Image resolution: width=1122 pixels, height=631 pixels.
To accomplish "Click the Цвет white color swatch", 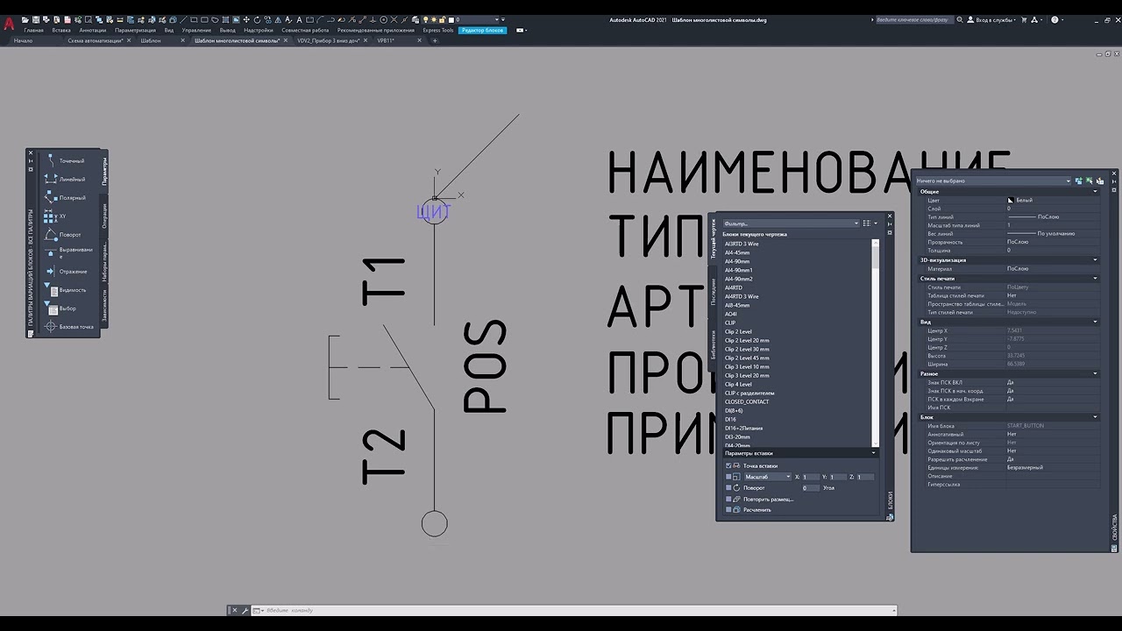I will (1011, 200).
